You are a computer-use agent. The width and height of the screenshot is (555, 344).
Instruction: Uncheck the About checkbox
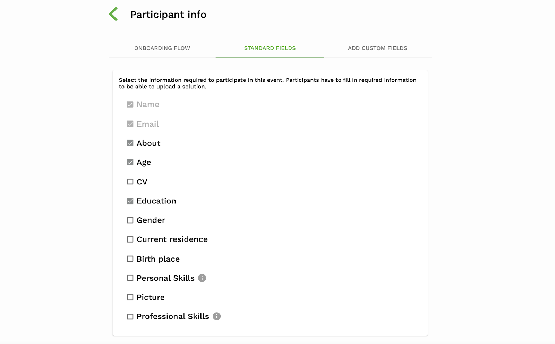pos(130,143)
